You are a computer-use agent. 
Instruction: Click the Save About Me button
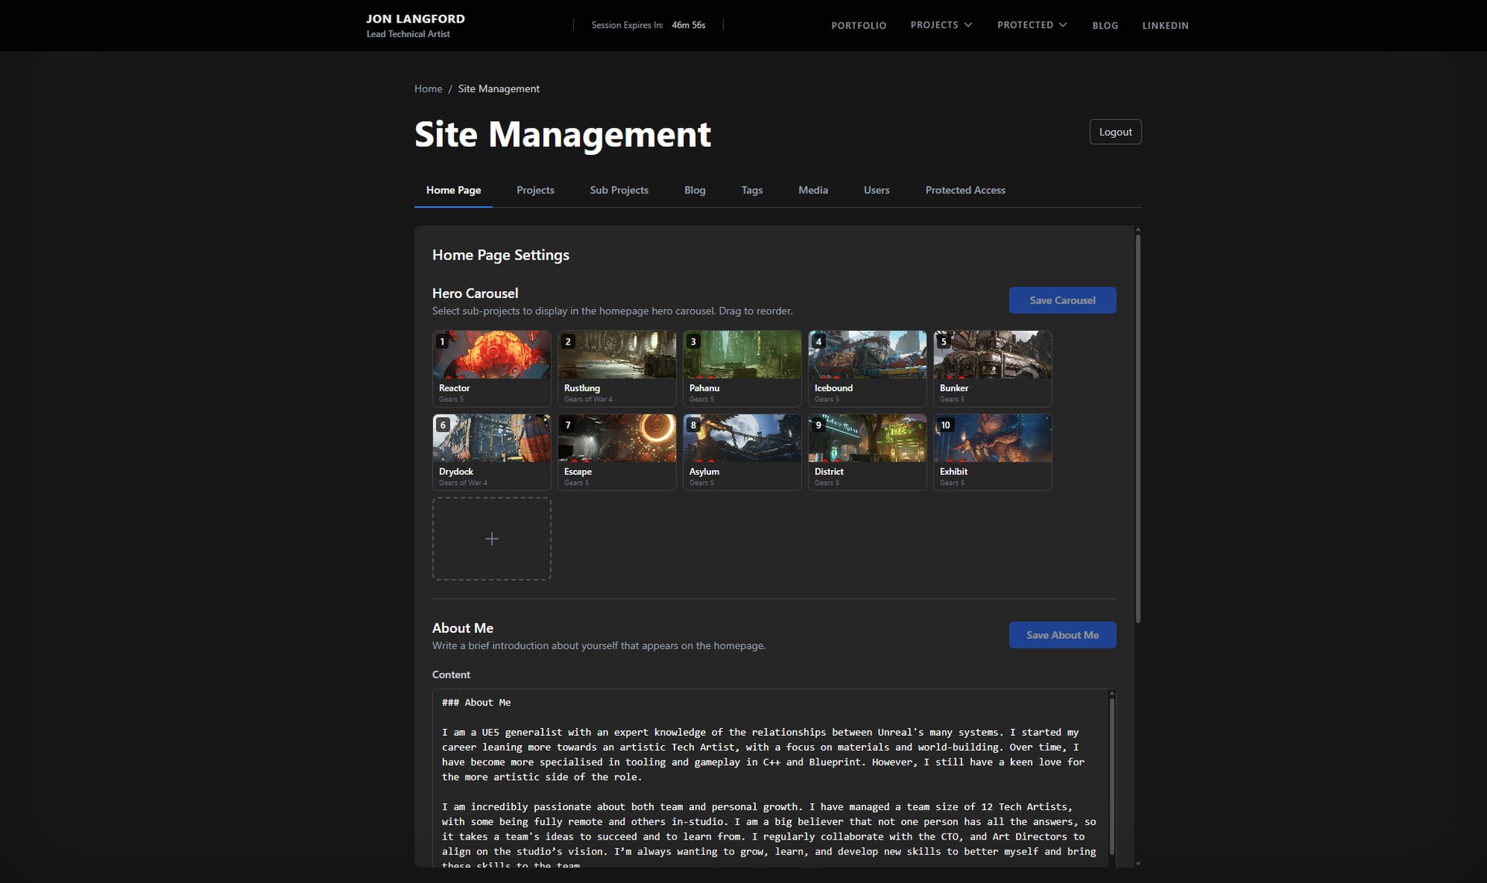pos(1062,634)
